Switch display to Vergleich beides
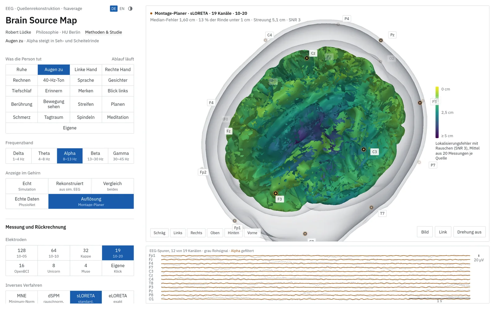The height and width of the screenshot is (309, 495). [x=112, y=186]
